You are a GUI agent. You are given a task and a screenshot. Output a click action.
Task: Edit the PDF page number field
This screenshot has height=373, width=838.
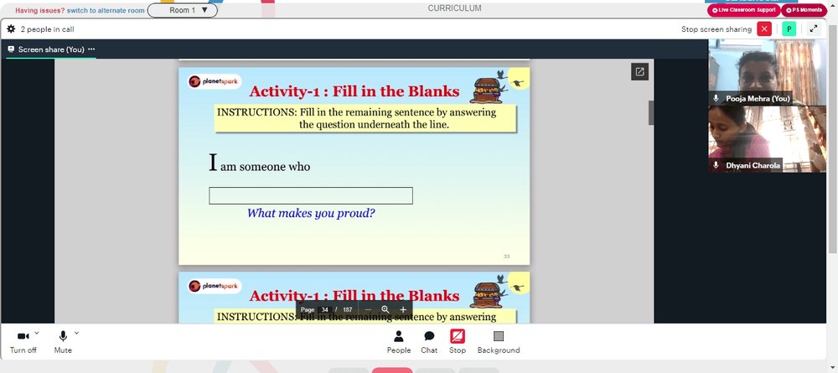click(324, 310)
